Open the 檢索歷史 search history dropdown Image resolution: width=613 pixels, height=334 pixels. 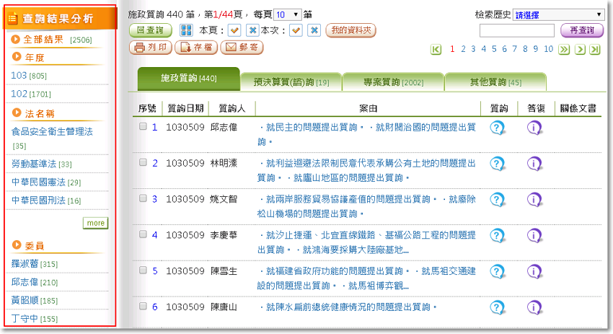(x=558, y=14)
